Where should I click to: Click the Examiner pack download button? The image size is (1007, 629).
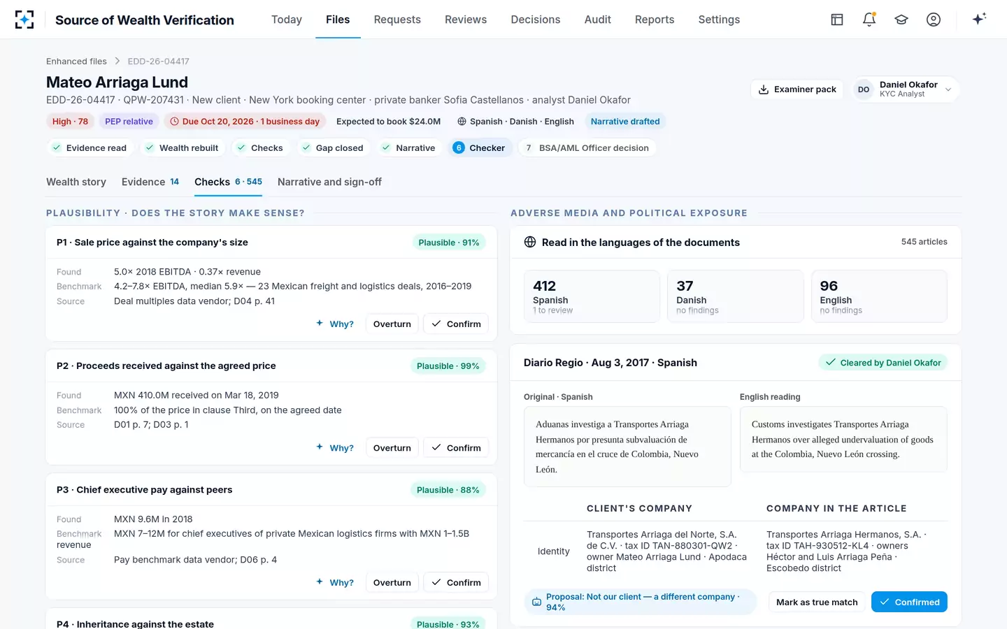pyautogui.click(x=797, y=89)
